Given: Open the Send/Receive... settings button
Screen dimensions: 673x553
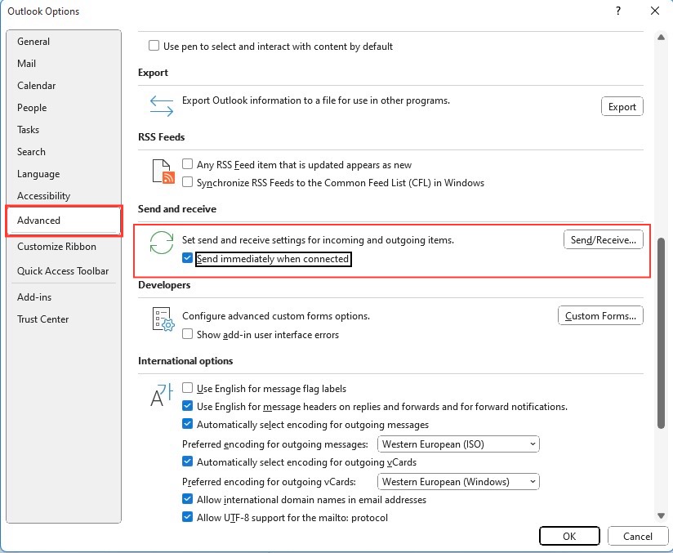Looking at the screenshot, I should [603, 240].
